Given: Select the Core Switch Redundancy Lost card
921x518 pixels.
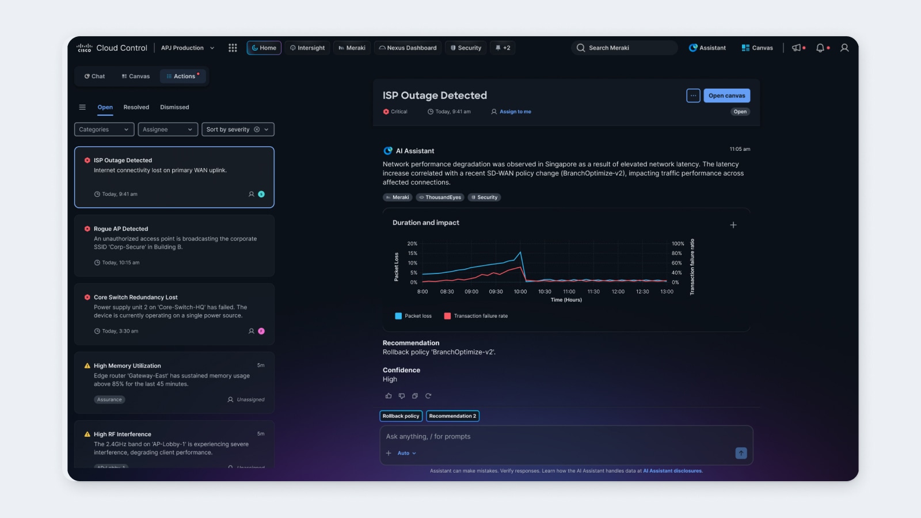Looking at the screenshot, I should tap(174, 314).
